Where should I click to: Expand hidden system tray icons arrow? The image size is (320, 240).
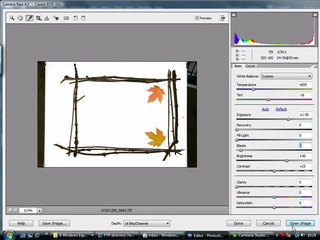click(x=276, y=235)
